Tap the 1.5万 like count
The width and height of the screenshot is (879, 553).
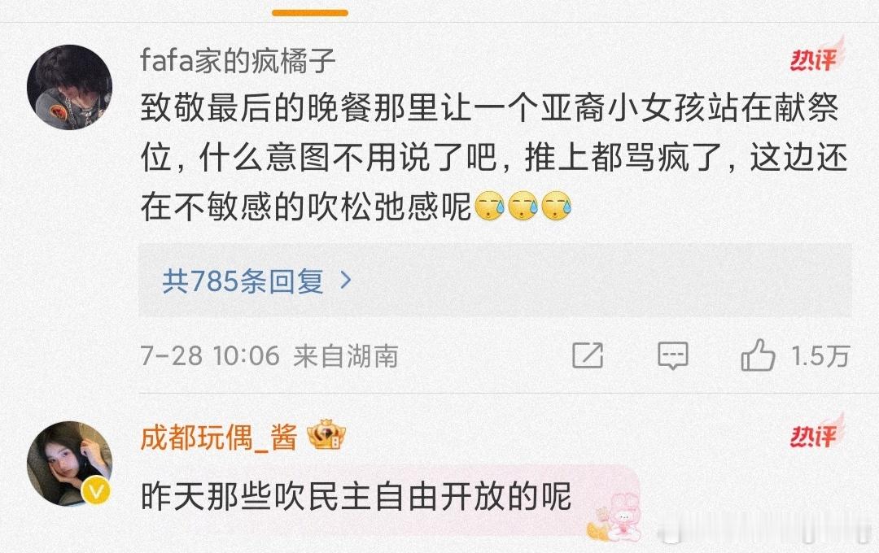(820, 355)
